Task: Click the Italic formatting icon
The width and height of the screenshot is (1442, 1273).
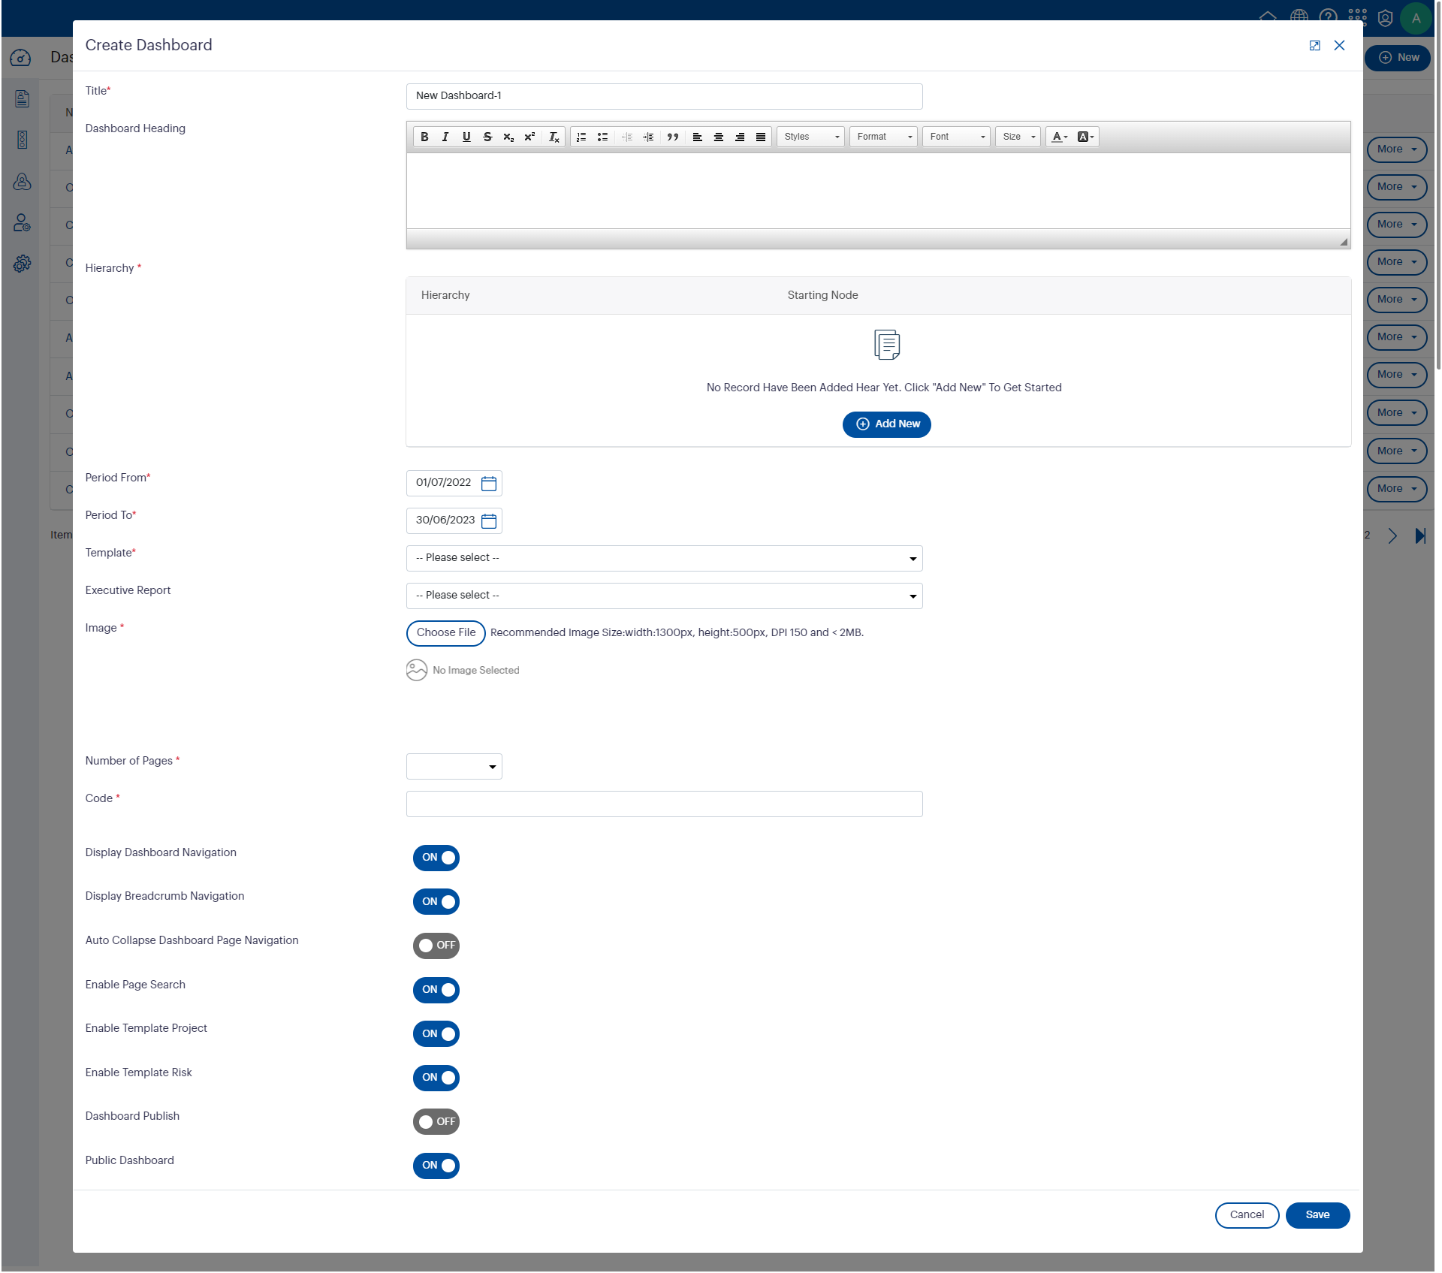Action: point(445,137)
